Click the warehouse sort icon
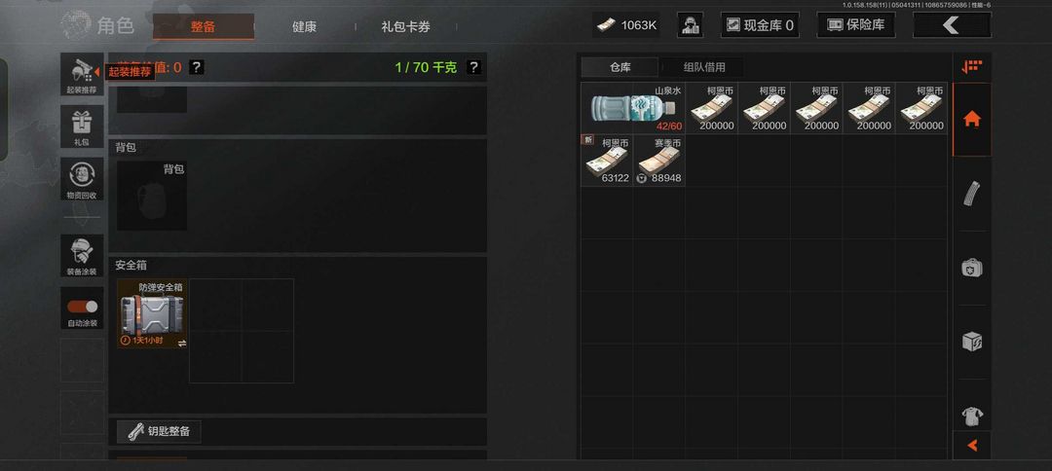The width and height of the screenshot is (1052, 471). (x=971, y=67)
